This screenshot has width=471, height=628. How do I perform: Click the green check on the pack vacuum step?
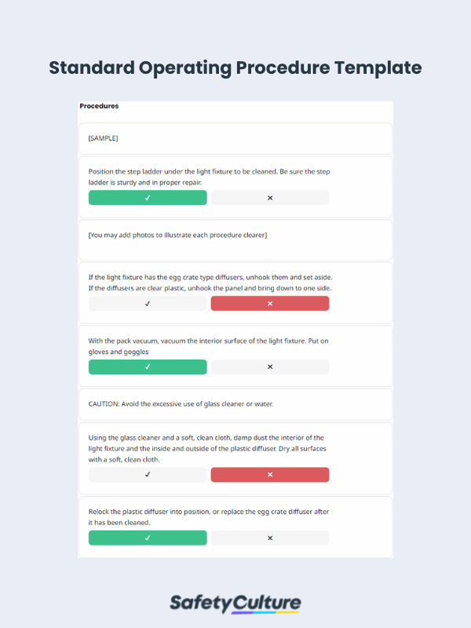(147, 367)
